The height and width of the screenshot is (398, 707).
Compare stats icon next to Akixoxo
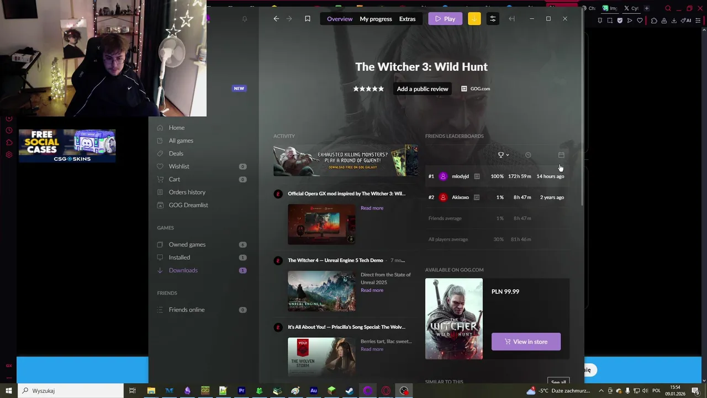(x=477, y=197)
